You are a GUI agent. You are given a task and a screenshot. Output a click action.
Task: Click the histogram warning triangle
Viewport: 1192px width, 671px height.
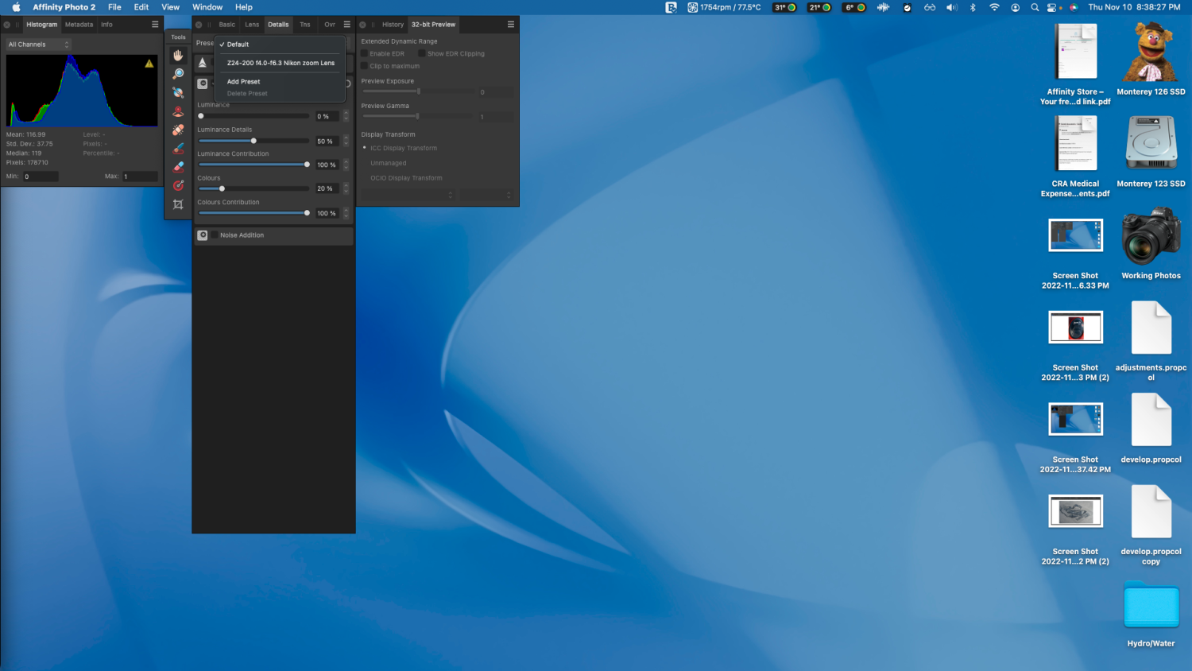149,64
